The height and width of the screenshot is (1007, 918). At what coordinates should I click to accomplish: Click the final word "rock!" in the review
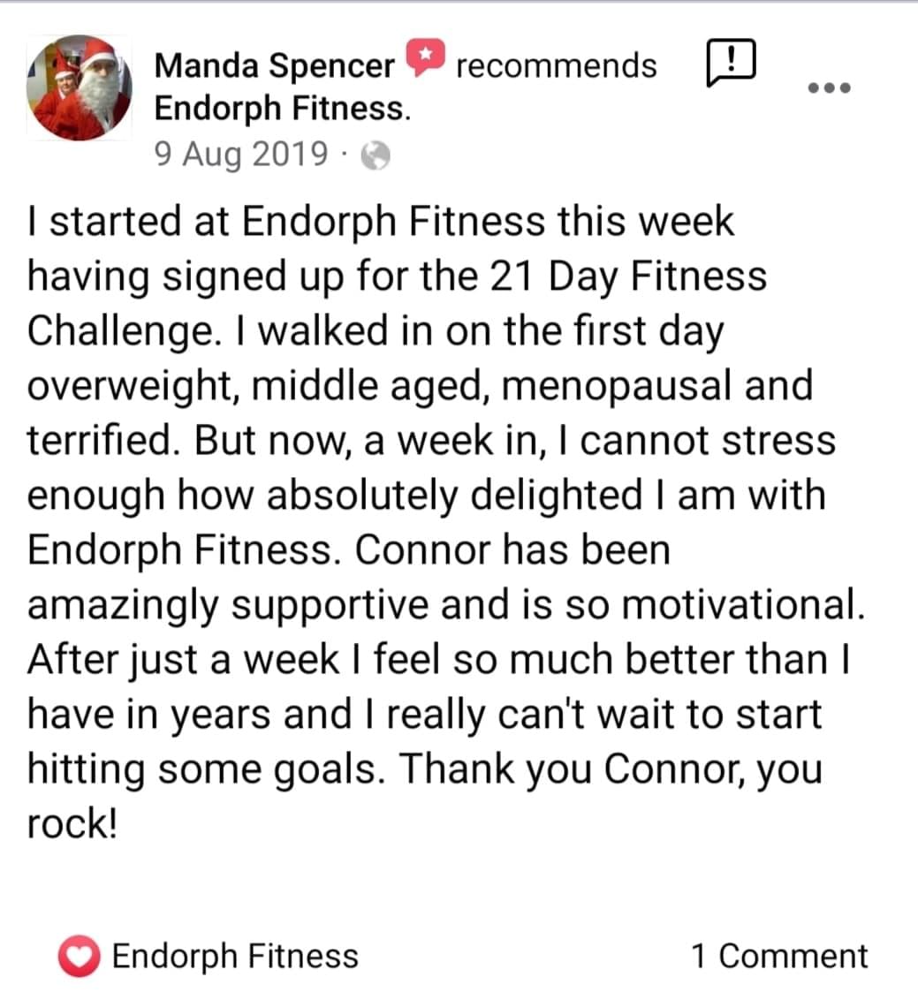pos(72,824)
